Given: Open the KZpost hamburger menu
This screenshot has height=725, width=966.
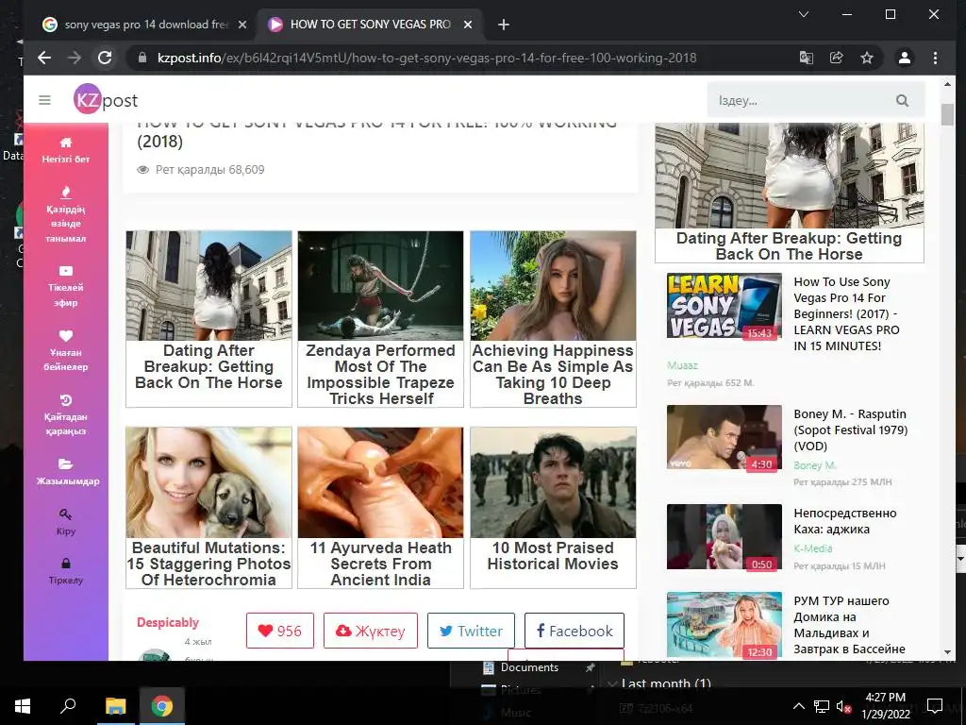Looking at the screenshot, I should (x=44, y=100).
